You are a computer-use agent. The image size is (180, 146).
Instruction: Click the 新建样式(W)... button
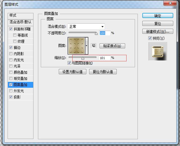click(158, 31)
